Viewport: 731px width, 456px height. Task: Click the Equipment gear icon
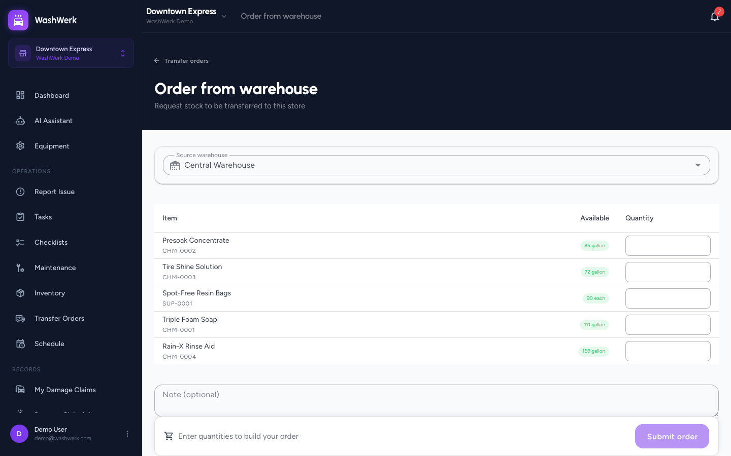20,146
